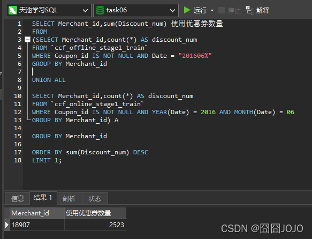Select the row indicator arrow for 18907
Image resolution: width=312 pixels, height=239 pixels.
(7, 225)
